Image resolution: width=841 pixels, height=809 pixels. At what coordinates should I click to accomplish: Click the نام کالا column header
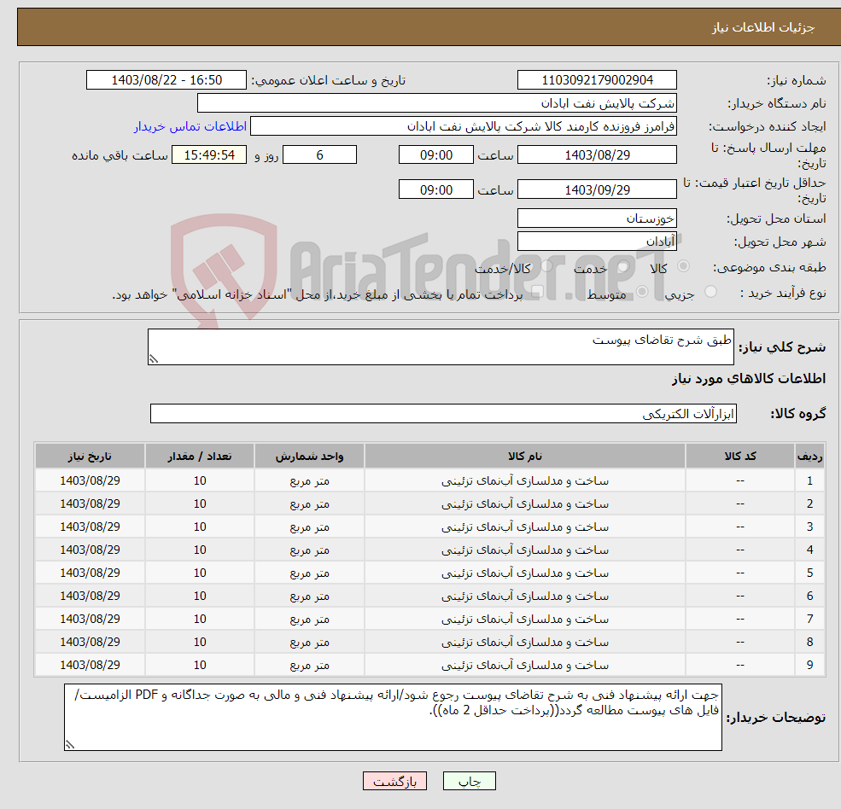525,457
